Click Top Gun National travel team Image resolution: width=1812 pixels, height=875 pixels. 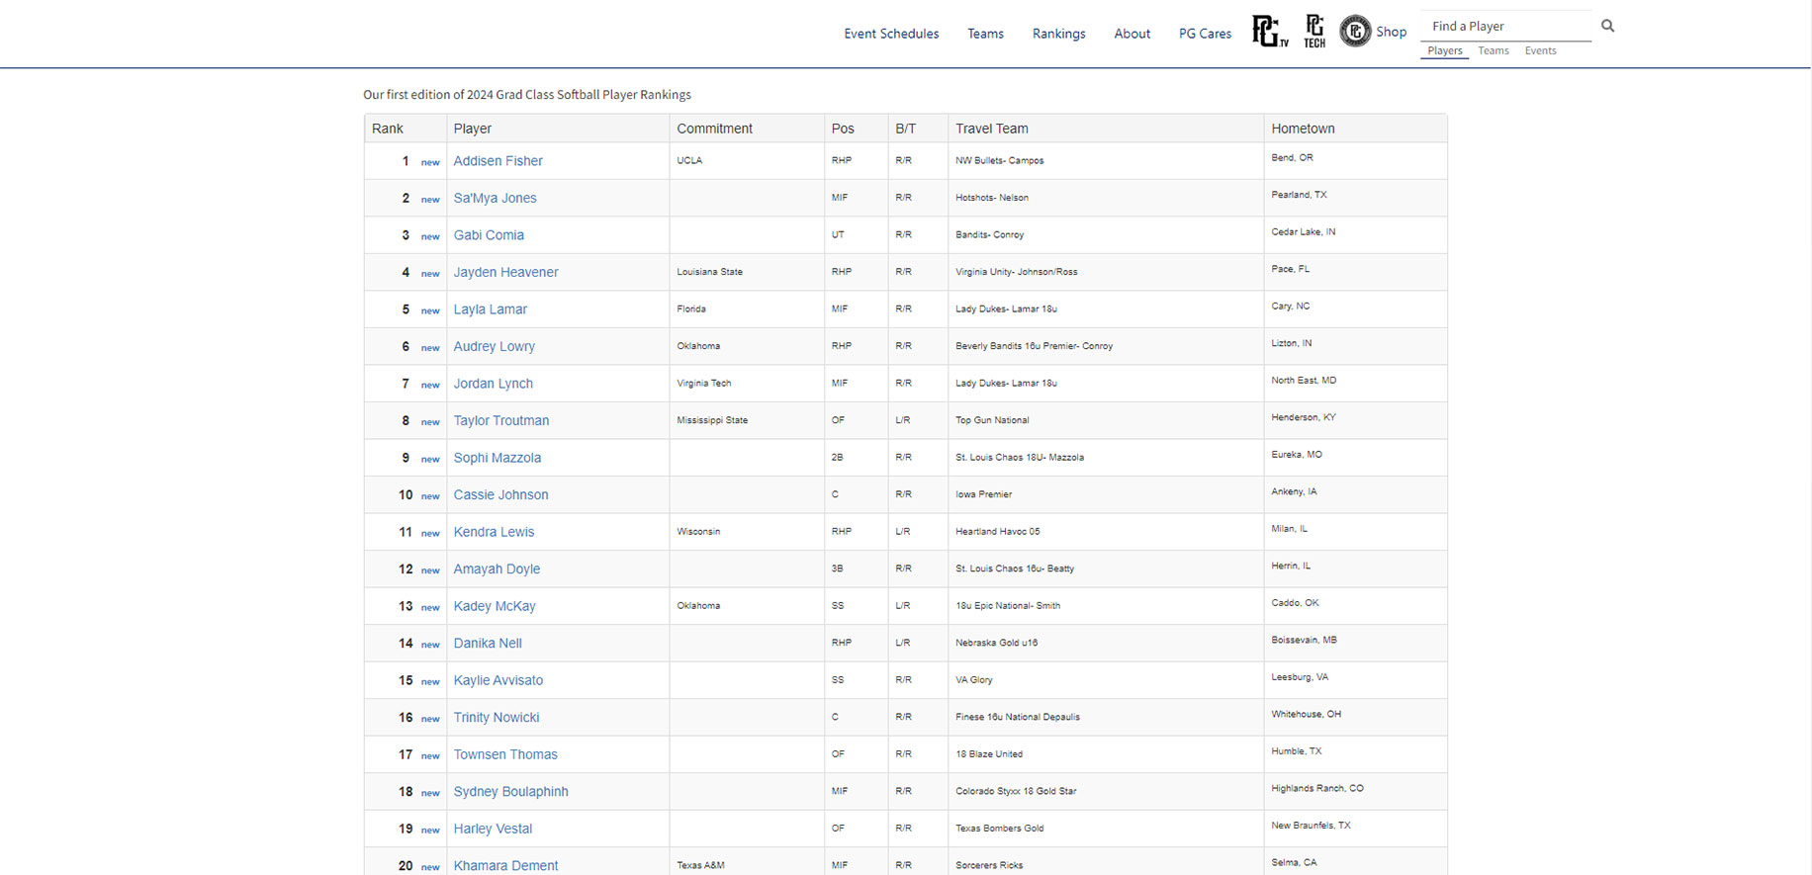(x=992, y=419)
